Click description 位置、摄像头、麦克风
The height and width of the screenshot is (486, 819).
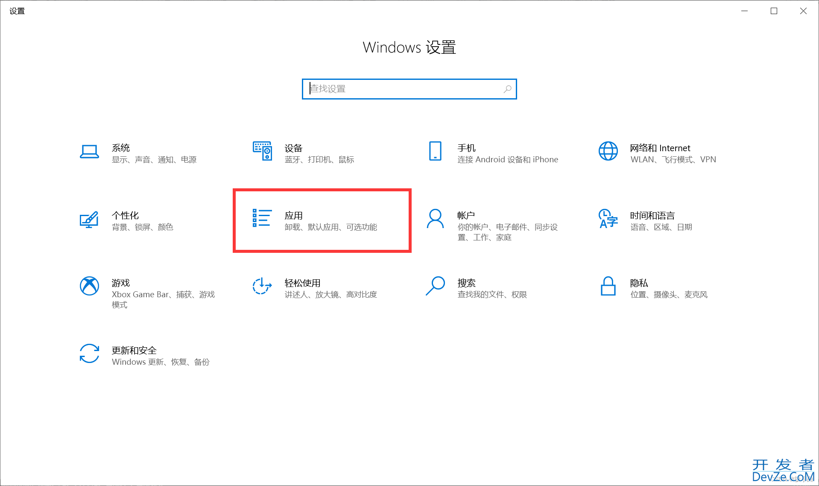point(669,294)
